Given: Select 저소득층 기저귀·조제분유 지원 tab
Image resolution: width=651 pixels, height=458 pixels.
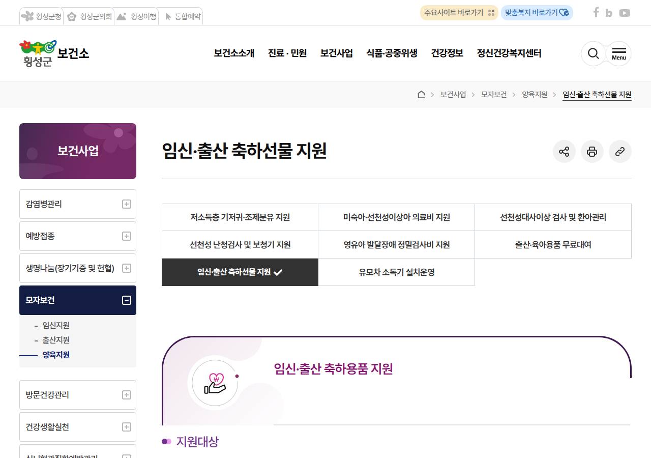Looking at the screenshot, I should [240, 217].
